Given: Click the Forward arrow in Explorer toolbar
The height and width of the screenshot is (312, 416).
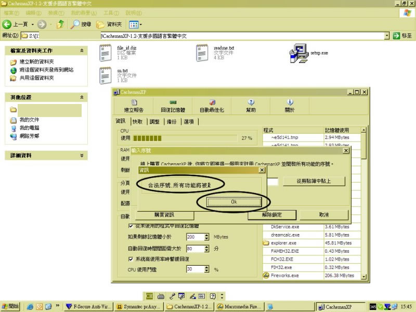Looking at the screenshot, I should click(x=42, y=24).
